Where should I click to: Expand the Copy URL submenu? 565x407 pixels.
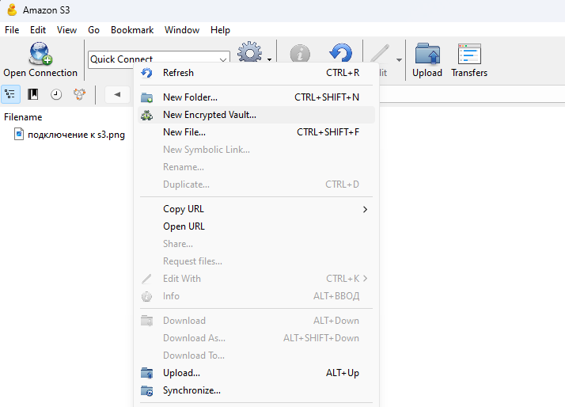point(365,209)
